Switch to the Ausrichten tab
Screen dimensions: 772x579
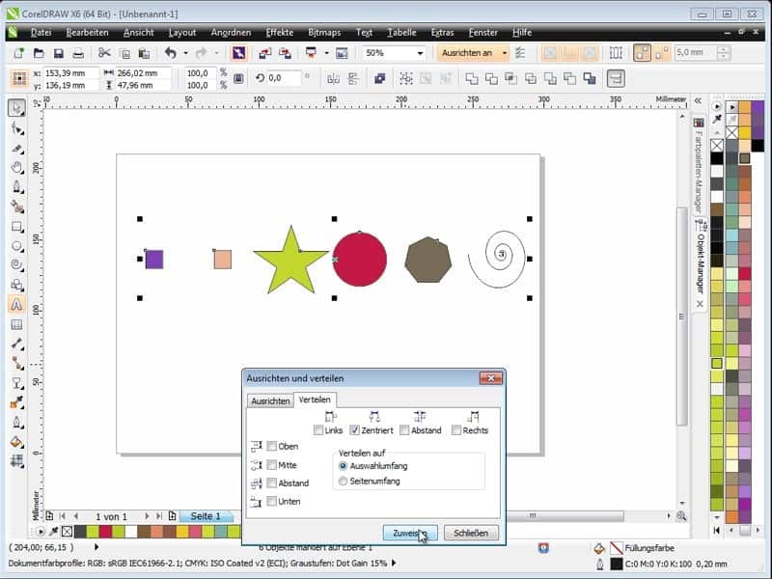click(x=269, y=400)
